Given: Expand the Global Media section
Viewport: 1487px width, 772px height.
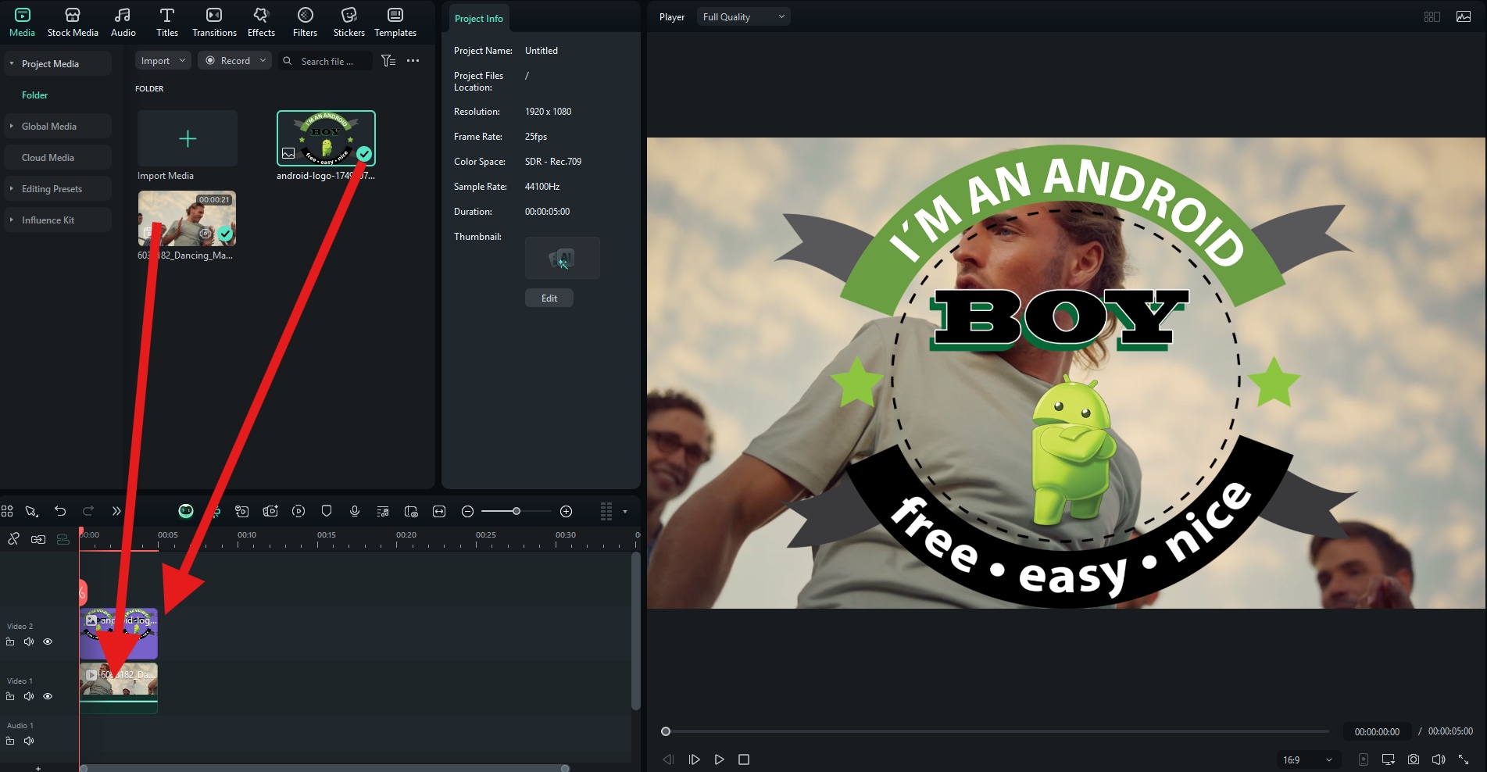Looking at the screenshot, I should pyautogui.click(x=12, y=126).
